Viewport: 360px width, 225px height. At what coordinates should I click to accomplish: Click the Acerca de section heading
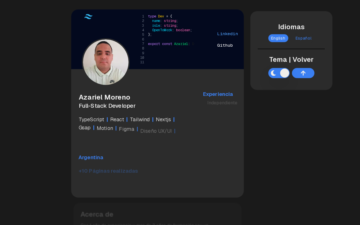click(x=97, y=214)
